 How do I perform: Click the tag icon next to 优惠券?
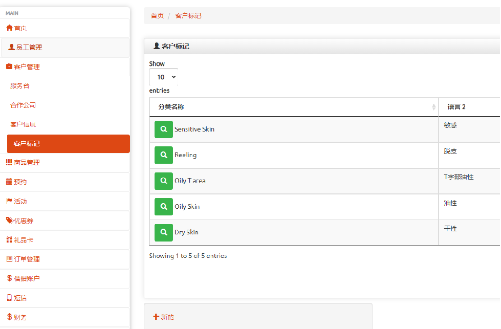(x=9, y=221)
